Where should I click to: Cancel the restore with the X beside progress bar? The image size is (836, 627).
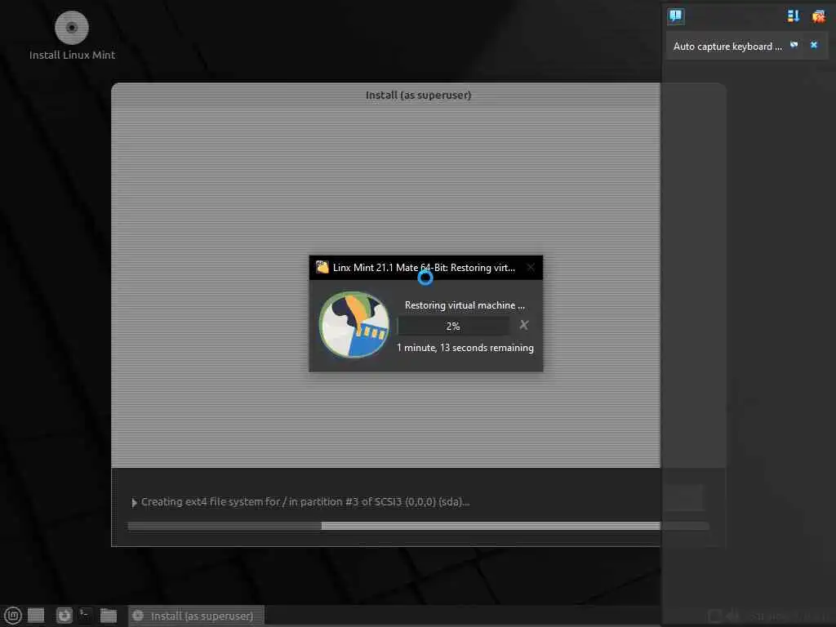[x=523, y=325]
